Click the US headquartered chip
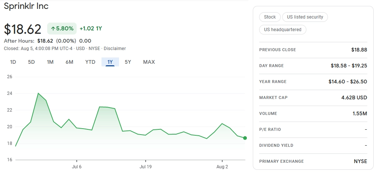This screenshot has width=377, height=172. point(283,30)
